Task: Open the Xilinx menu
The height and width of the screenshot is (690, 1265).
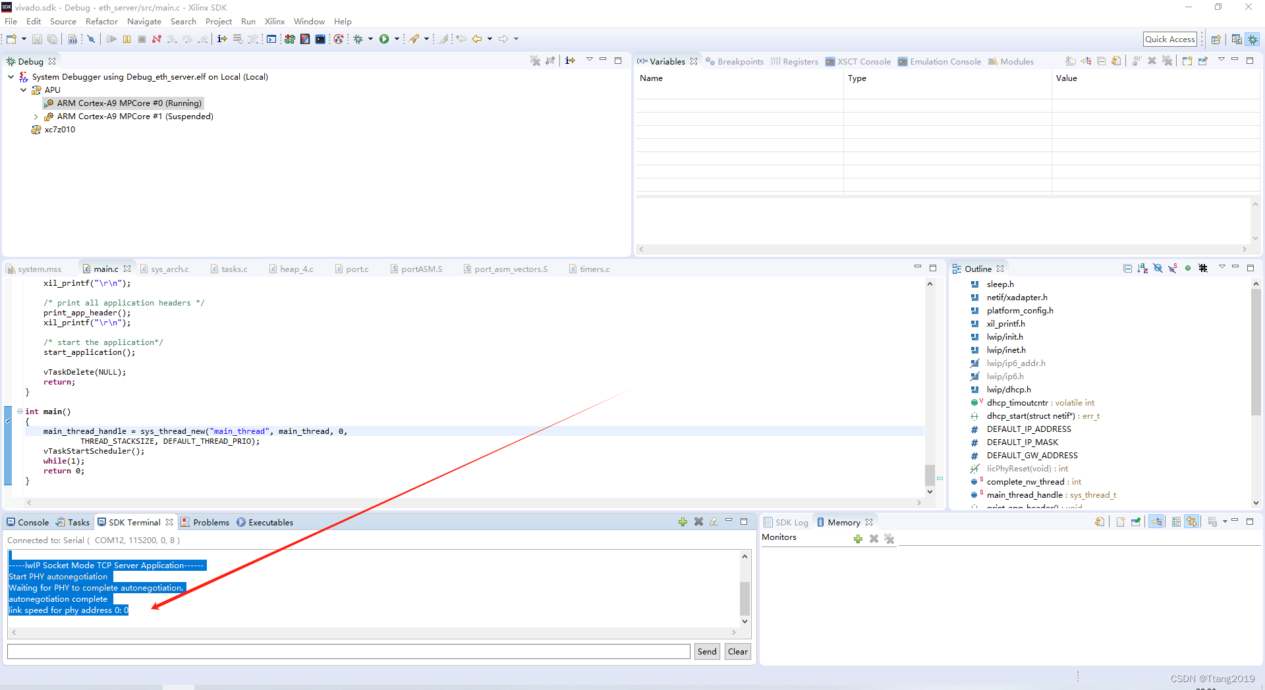Action: pyautogui.click(x=275, y=21)
